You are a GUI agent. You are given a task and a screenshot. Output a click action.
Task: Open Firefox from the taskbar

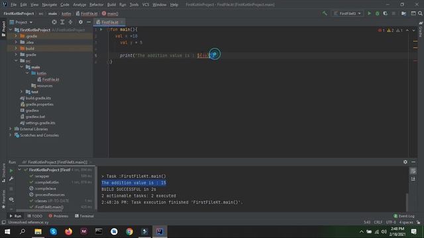(x=68, y=231)
